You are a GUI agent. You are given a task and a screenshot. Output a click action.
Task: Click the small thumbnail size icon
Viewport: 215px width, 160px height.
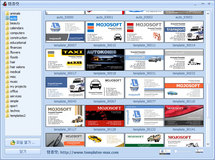(x=199, y=151)
